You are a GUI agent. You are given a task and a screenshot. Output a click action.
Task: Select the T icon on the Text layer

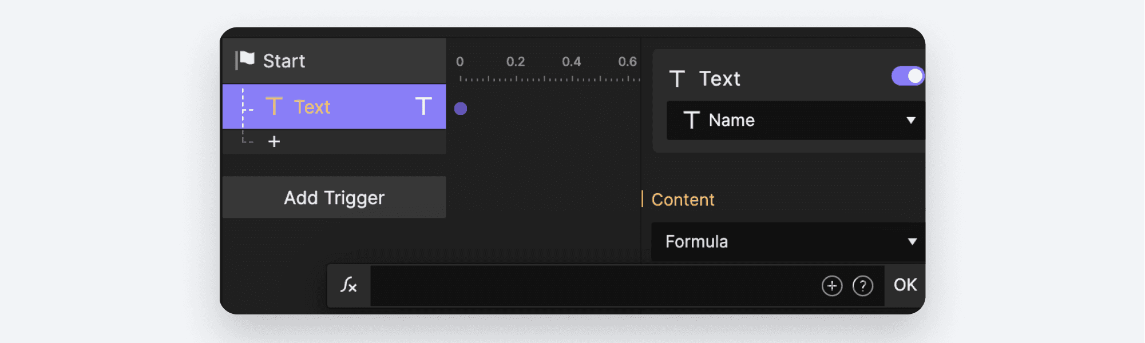(276, 106)
